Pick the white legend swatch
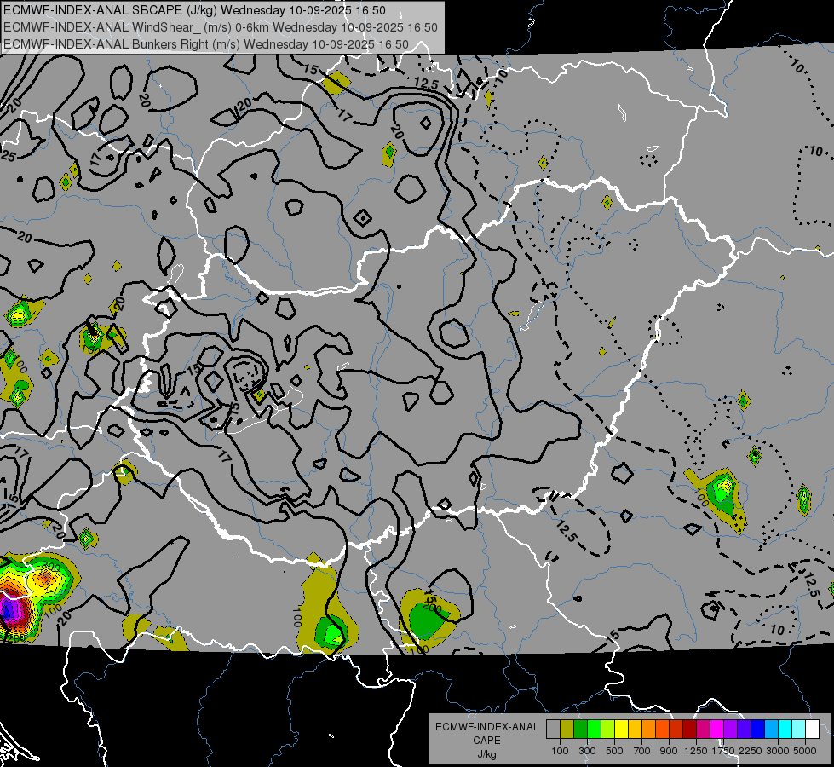 click(x=812, y=730)
